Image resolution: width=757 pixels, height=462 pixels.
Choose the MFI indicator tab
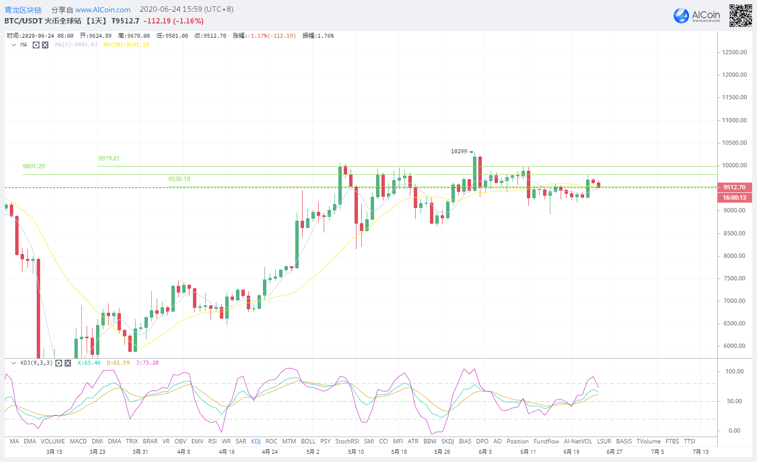398,441
